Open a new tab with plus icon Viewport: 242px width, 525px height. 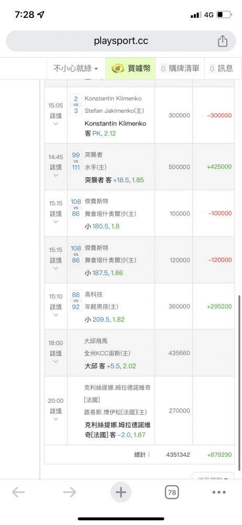120,492
